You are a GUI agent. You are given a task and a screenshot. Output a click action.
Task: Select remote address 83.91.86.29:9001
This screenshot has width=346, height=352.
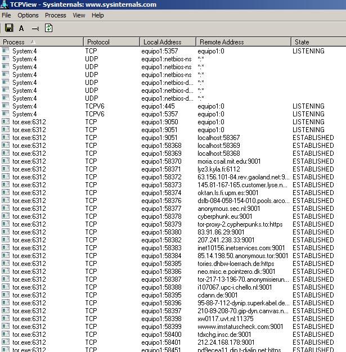click(x=221, y=232)
